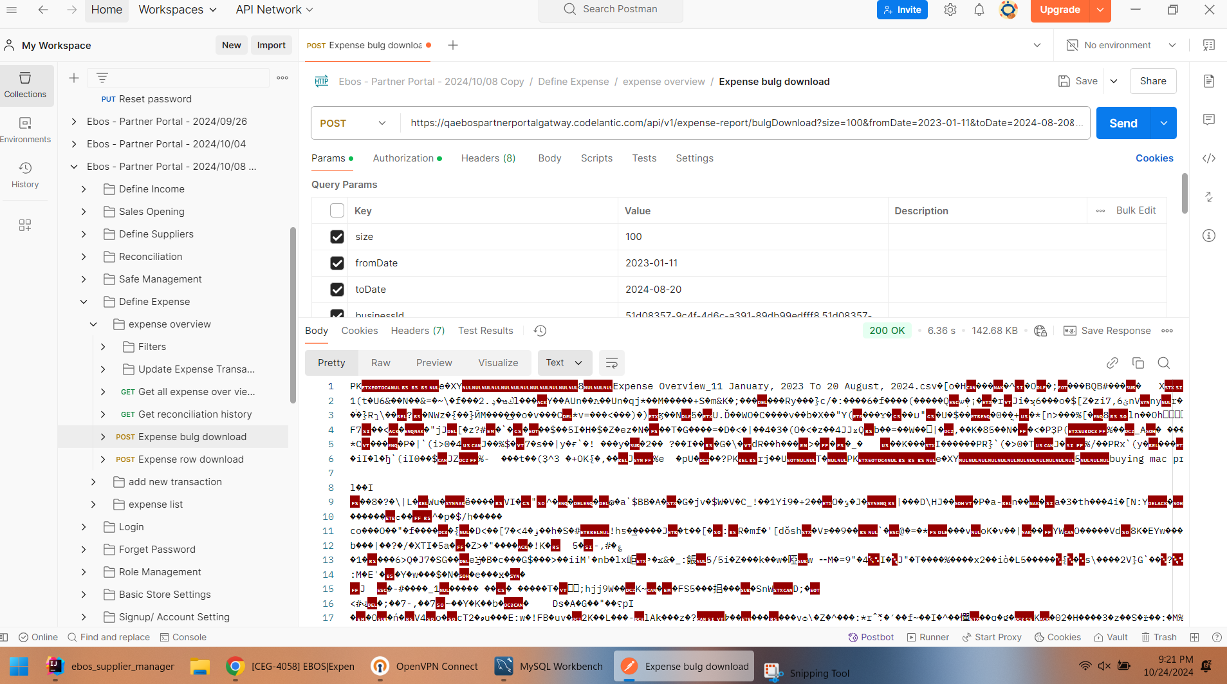
Task: Open the response history clock icon
Action: [x=540, y=331]
